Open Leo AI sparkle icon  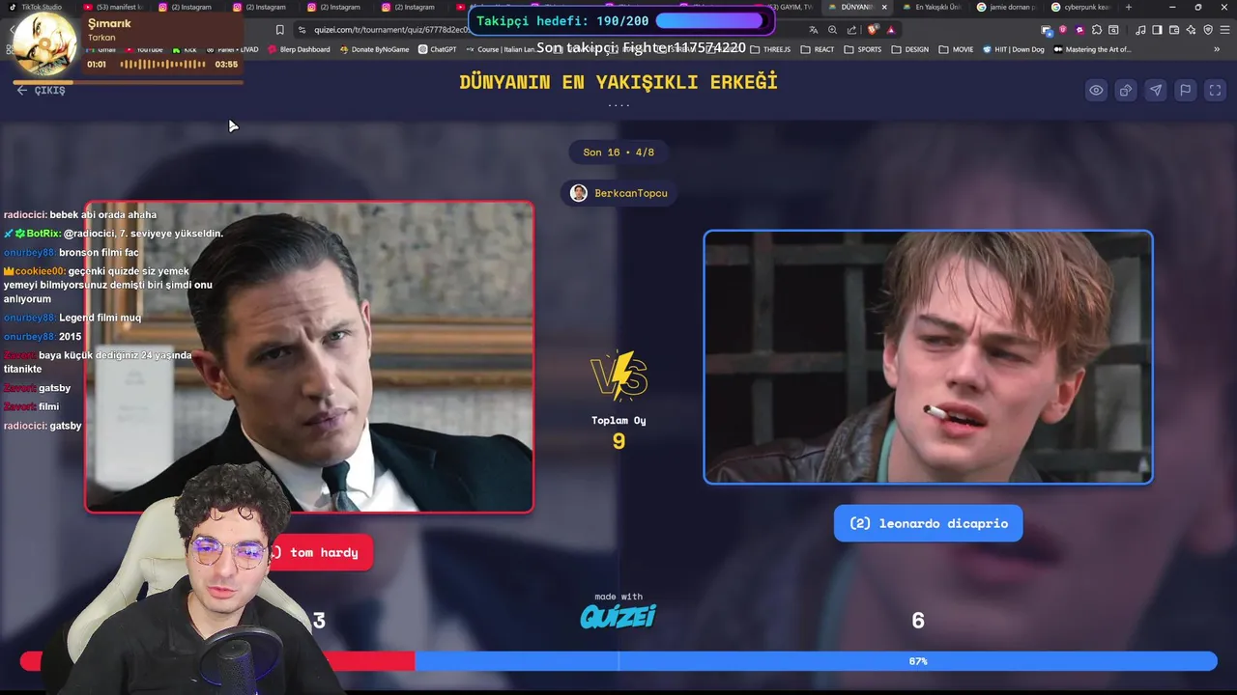(x=1191, y=30)
